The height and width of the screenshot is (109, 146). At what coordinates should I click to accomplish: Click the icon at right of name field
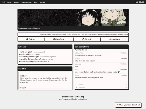pos(126,85)
